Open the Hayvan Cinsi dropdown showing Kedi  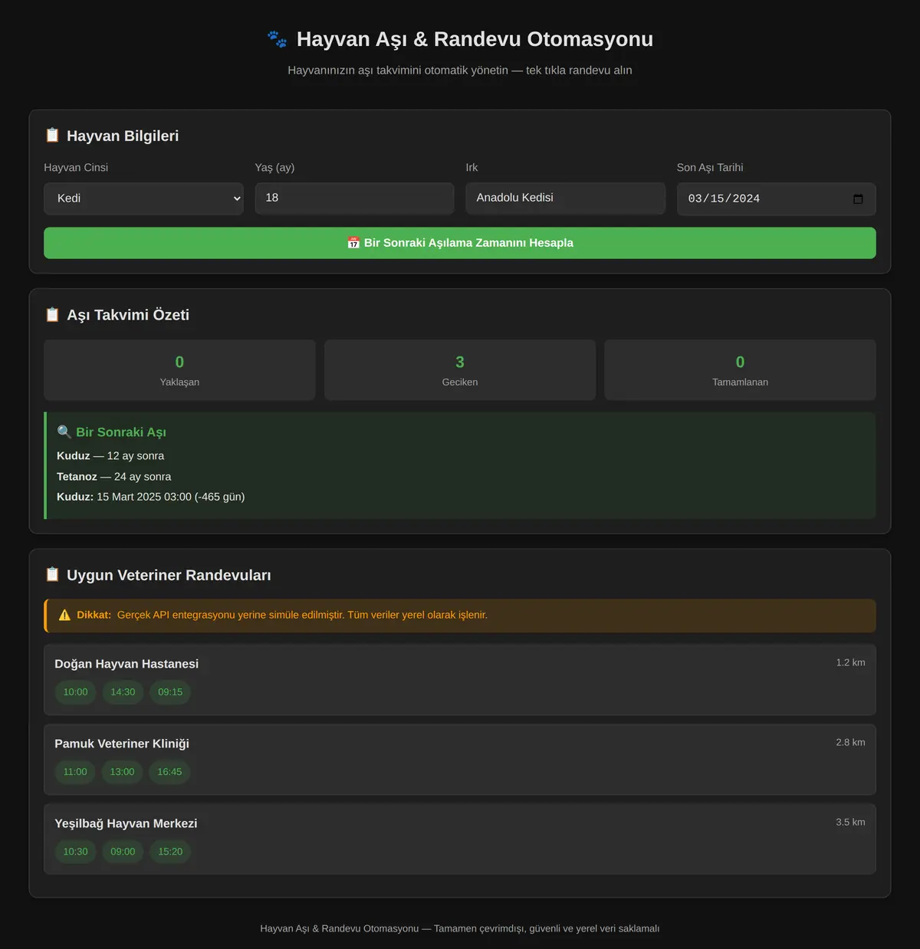[x=143, y=199]
